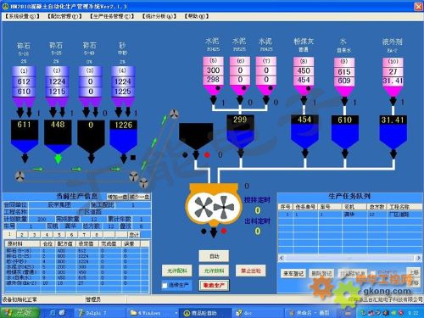This screenshot has height=318, width=424.
Task: Select cement silo (6)
Action: pyautogui.click(x=240, y=75)
